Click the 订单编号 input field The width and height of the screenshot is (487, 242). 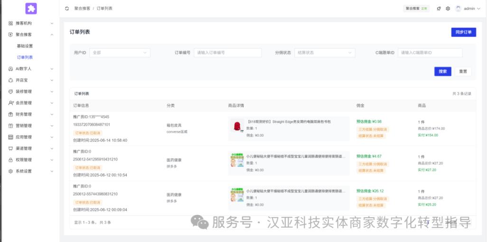point(228,53)
